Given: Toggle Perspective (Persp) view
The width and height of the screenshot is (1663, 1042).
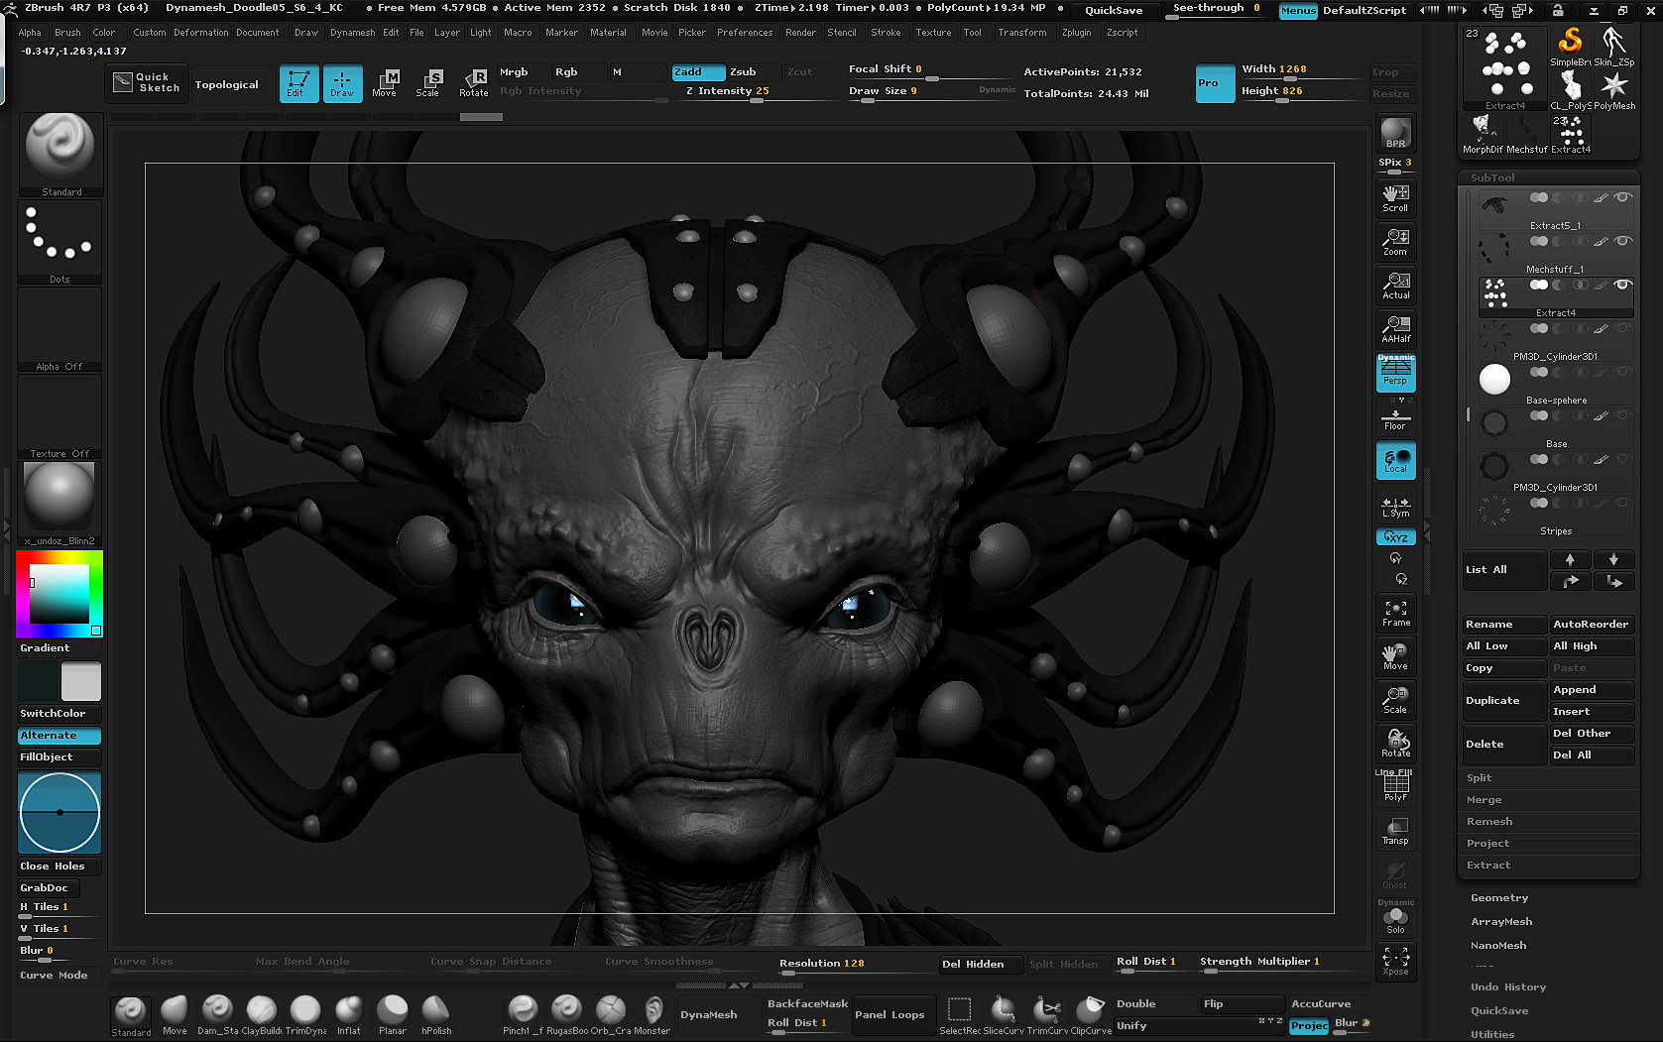Looking at the screenshot, I should (1395, 373).
